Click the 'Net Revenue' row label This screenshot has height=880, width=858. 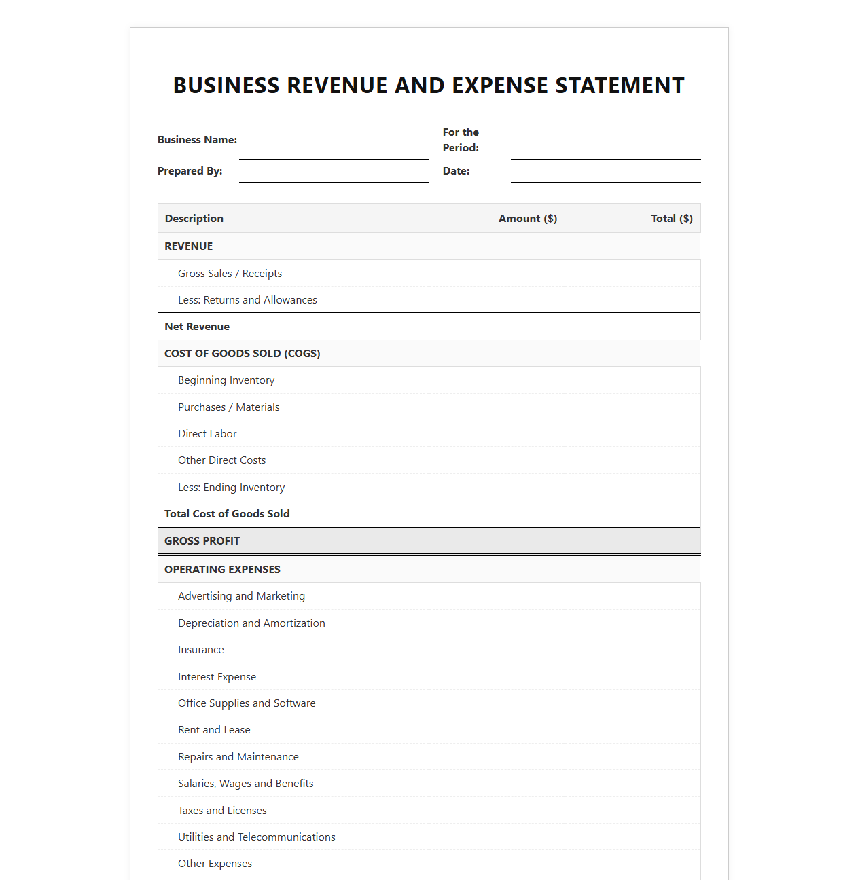click(x=197, y=327)
